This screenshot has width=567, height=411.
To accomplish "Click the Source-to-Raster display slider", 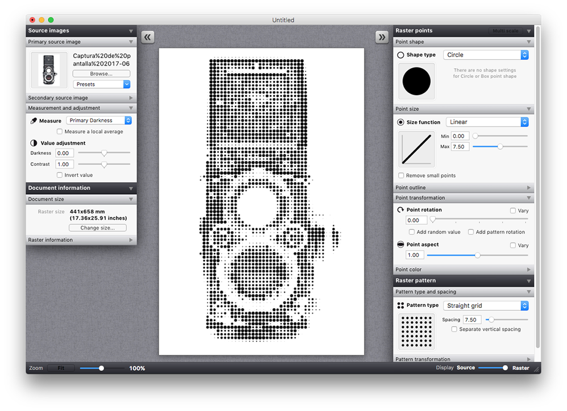I will click(493, 368).
